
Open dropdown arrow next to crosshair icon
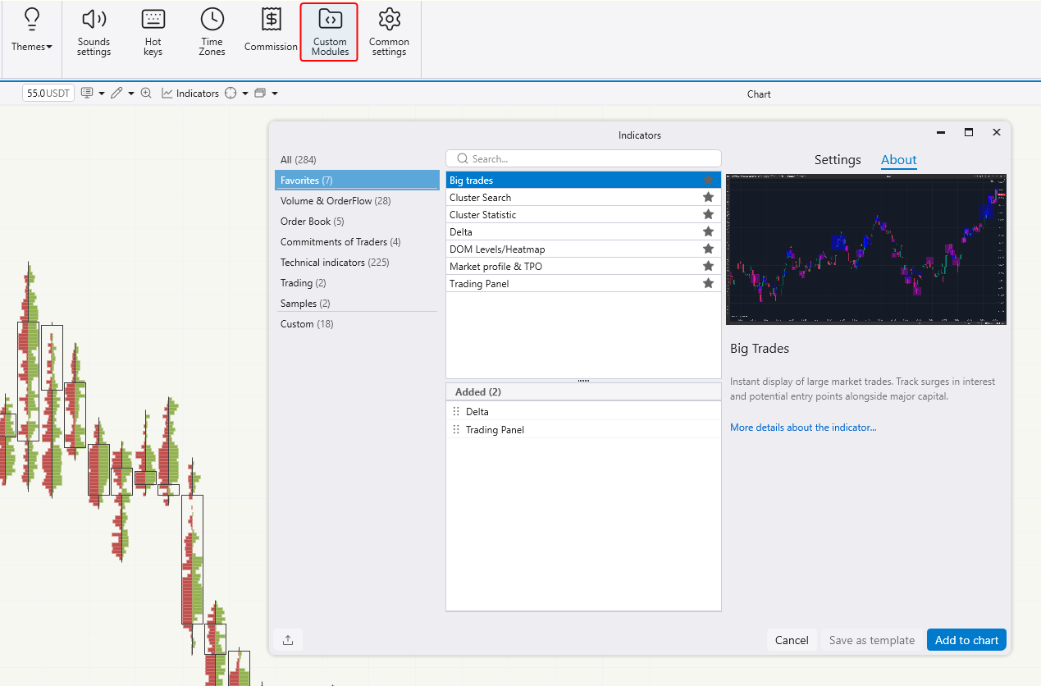(244, 94)
